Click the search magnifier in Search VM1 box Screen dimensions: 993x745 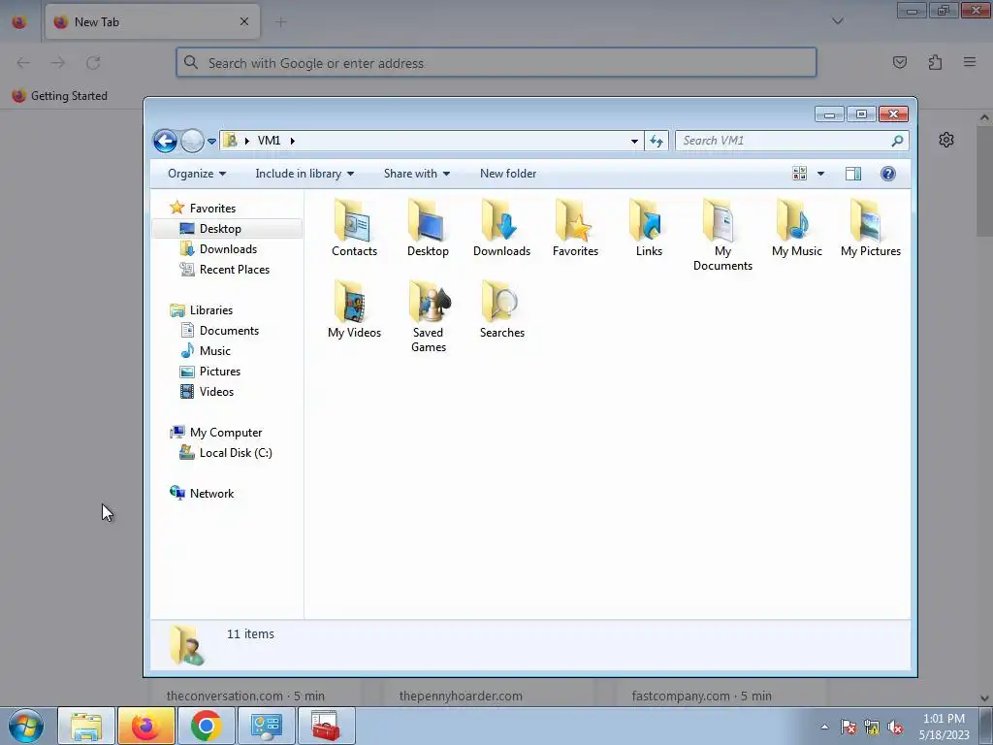pyautogui.click(x=897, y=141)
